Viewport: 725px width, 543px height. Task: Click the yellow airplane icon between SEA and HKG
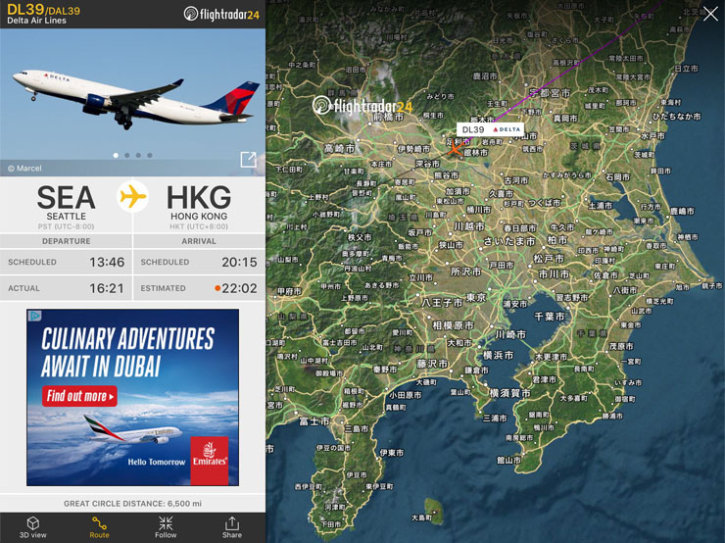[132, 197]
